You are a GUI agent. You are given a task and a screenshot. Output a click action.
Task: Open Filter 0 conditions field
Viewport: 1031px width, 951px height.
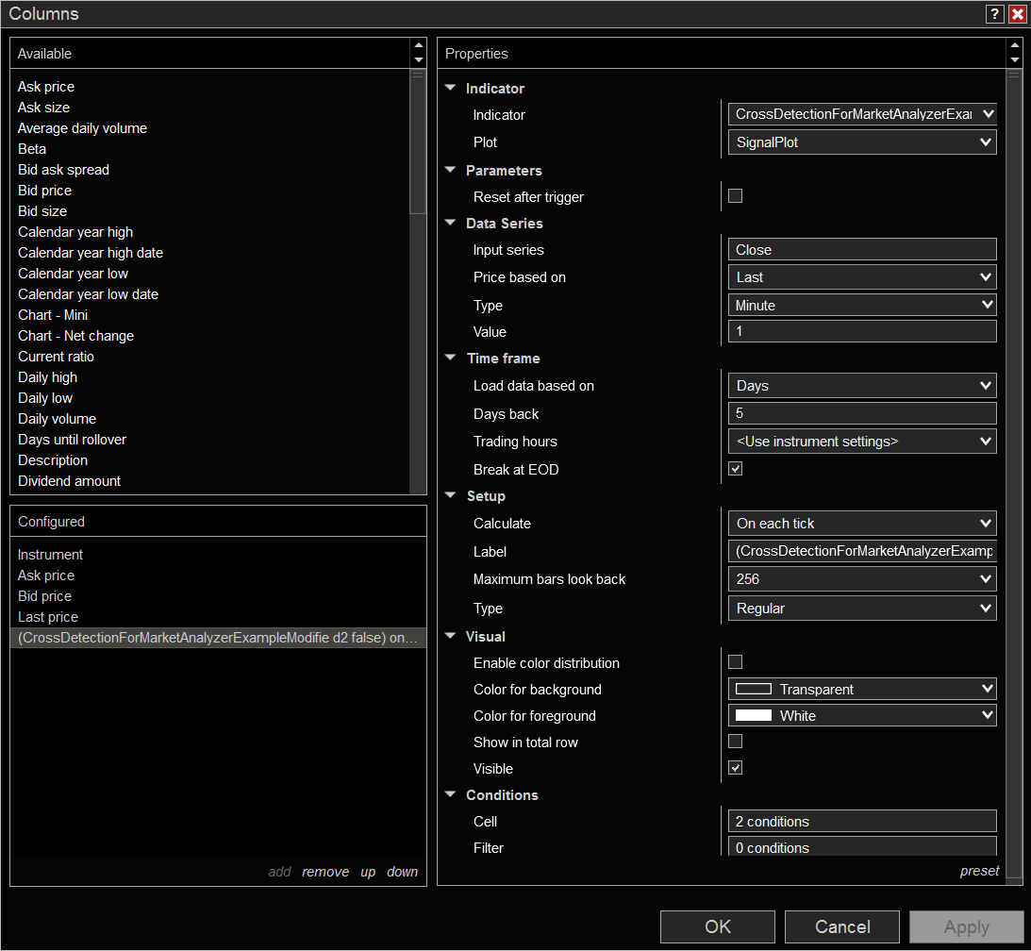862,846
